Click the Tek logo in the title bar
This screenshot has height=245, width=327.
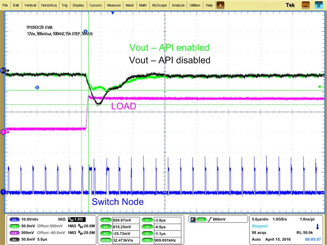coord(290,5)
